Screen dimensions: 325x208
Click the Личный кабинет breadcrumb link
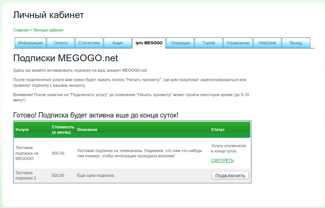pos(48,30)
